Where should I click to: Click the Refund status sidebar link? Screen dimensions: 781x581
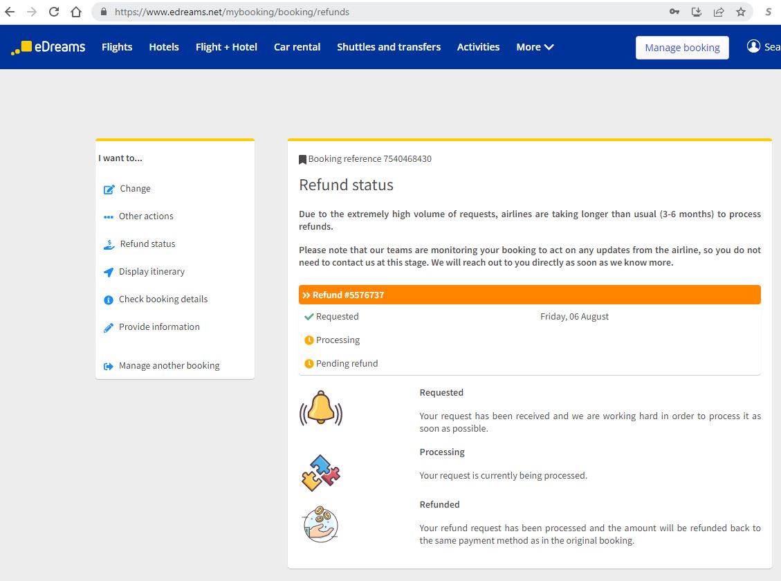coord(147,244)
